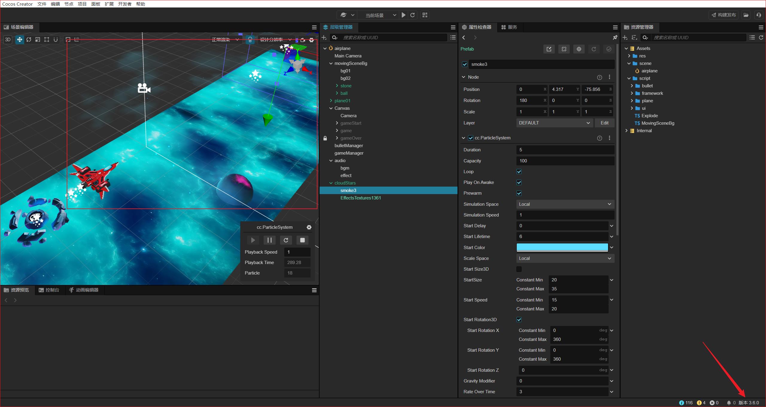
Task: Pause the particle system preview
Action: tap(269, 240)
